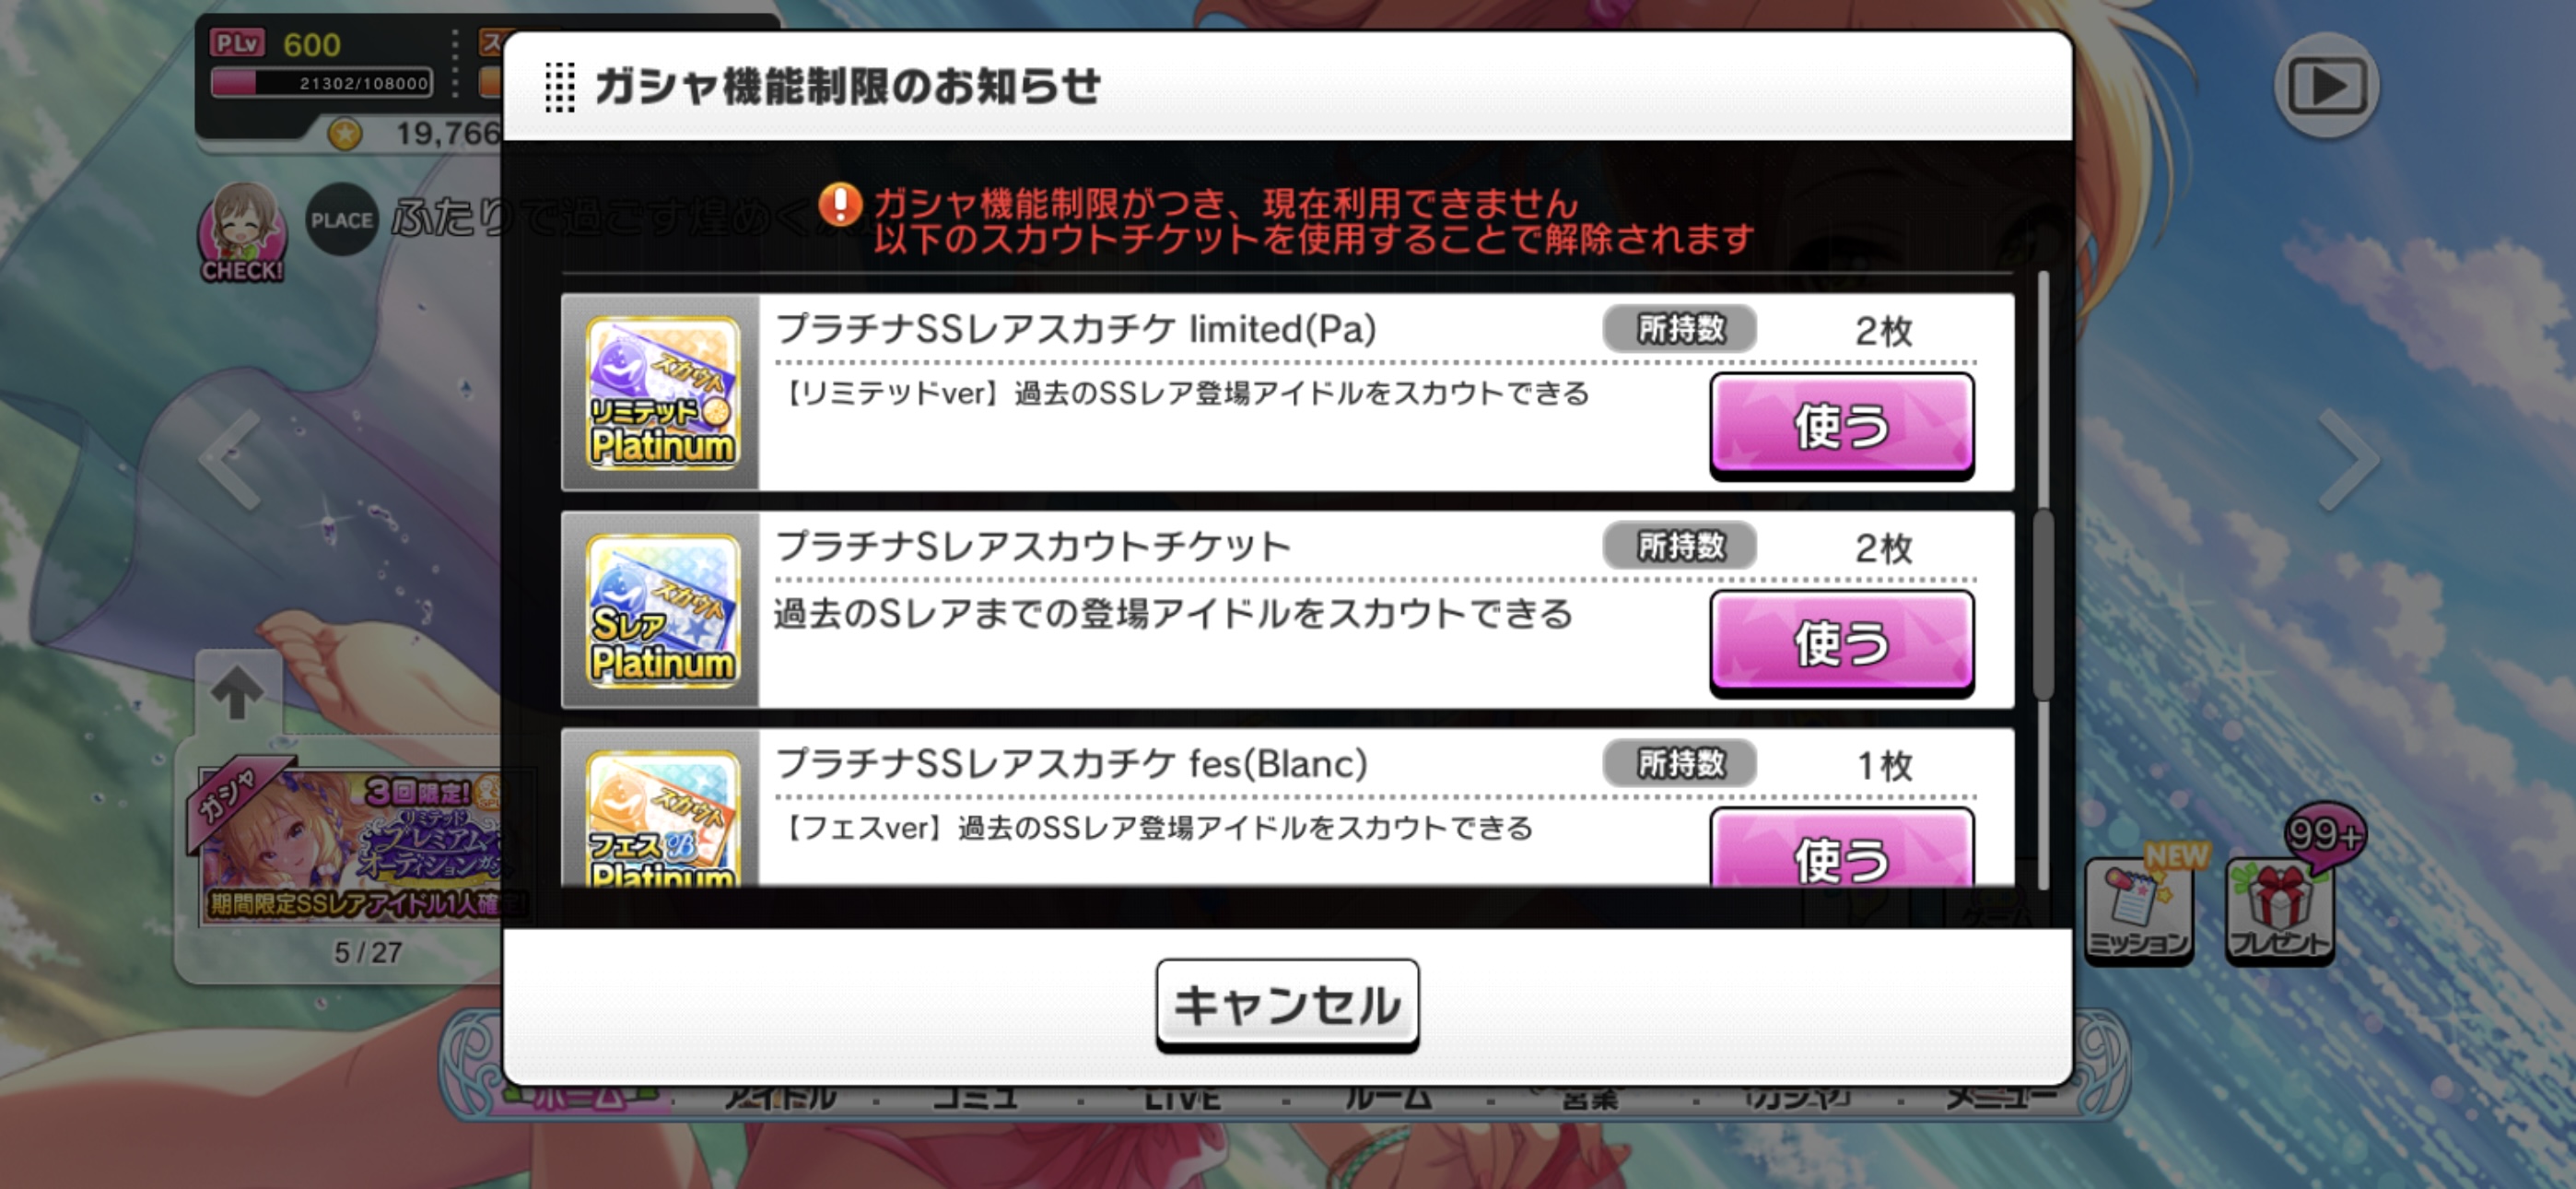Collapse the gacha banner with up arrow
This screenshot has height=1189, width=2576.
coord(237,691)
